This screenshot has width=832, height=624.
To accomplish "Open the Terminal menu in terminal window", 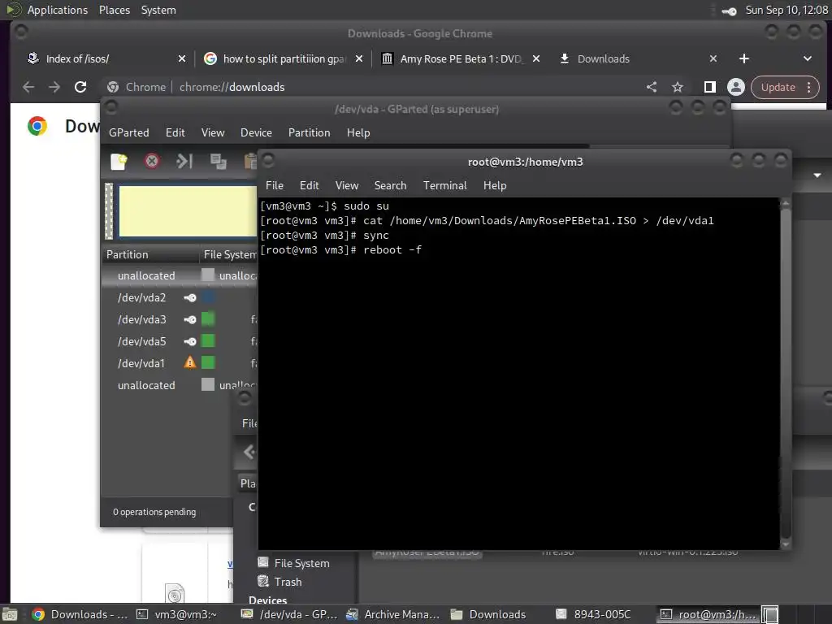I will coord(444,186).
